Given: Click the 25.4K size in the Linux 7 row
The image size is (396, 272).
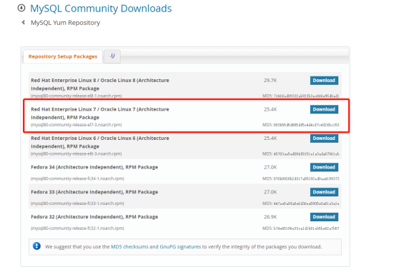Looking at the screenshot, I should point(270,109).
